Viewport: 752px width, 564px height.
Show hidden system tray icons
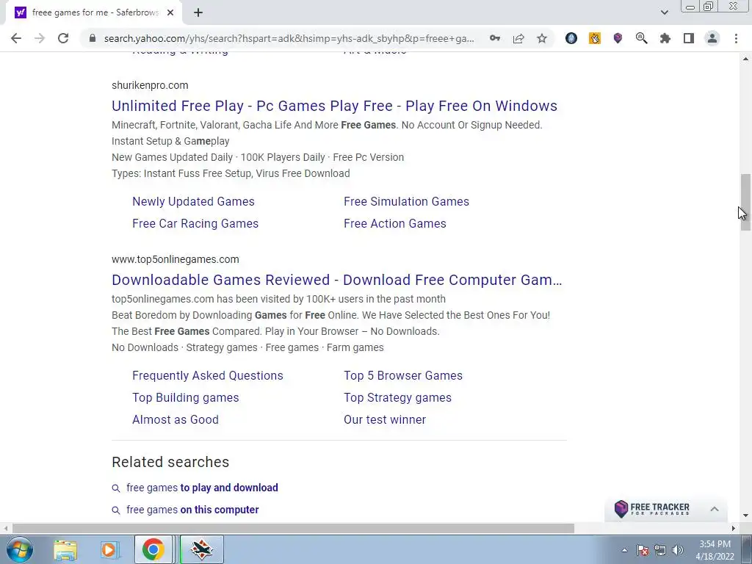click(x=624, y=551)
